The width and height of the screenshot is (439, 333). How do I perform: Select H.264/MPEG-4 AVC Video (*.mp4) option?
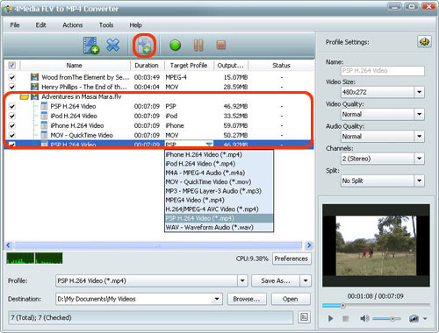tap(219, 209)
